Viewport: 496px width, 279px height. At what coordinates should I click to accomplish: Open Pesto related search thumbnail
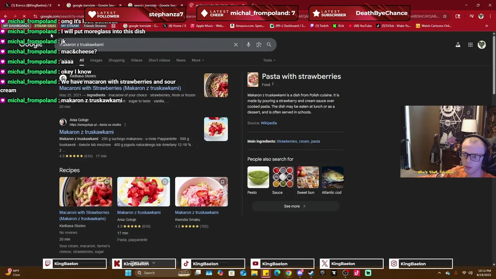[258, 177]
